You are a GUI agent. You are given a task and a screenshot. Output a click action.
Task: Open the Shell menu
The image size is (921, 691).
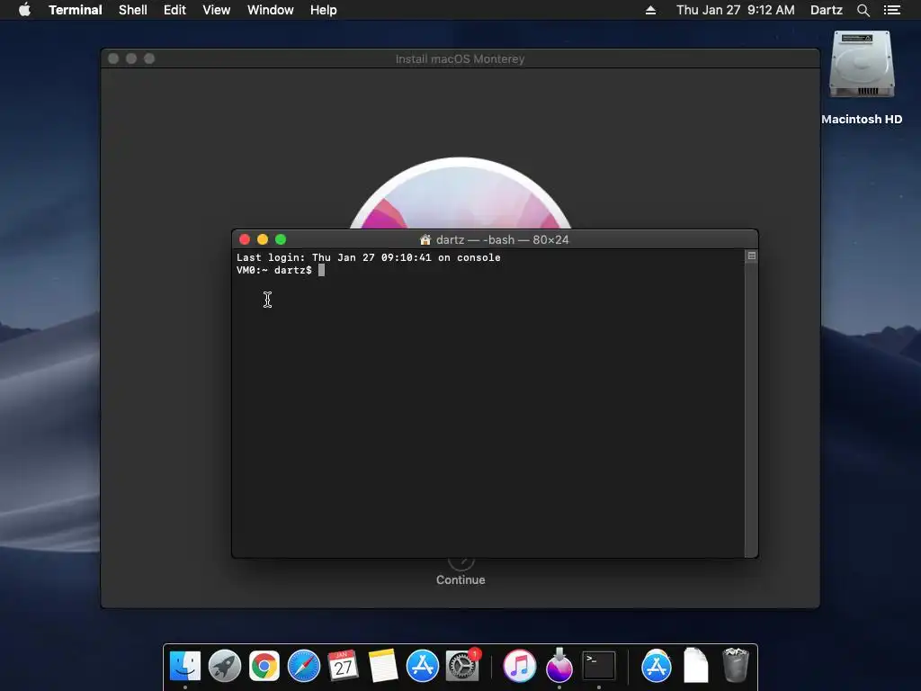(133, 10)
